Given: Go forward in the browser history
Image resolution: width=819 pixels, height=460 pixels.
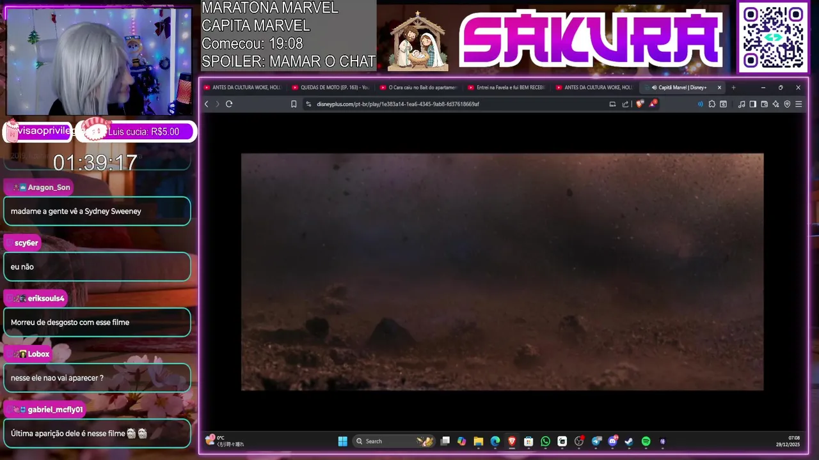Looking at the screenshot, I should click(x=217, y=104).
